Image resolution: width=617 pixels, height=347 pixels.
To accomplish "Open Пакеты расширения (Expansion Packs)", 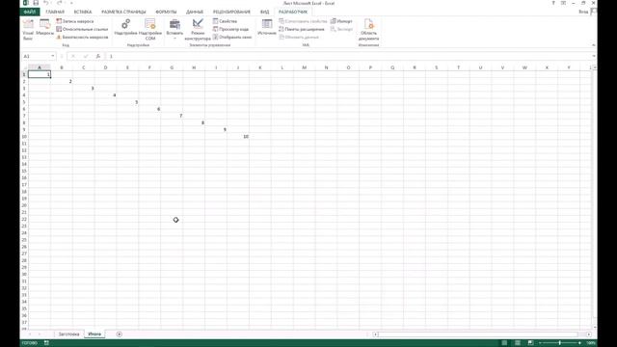I will 302,29.
